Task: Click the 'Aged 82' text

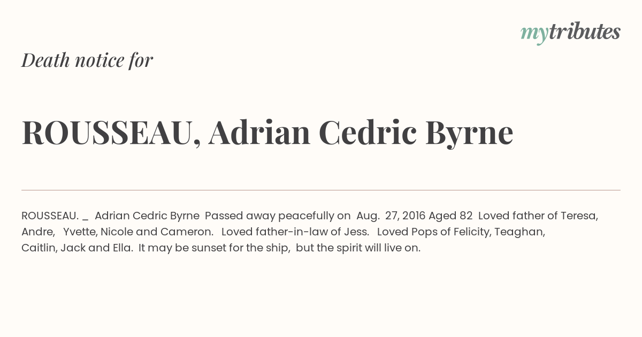Action: coord(450,216)
